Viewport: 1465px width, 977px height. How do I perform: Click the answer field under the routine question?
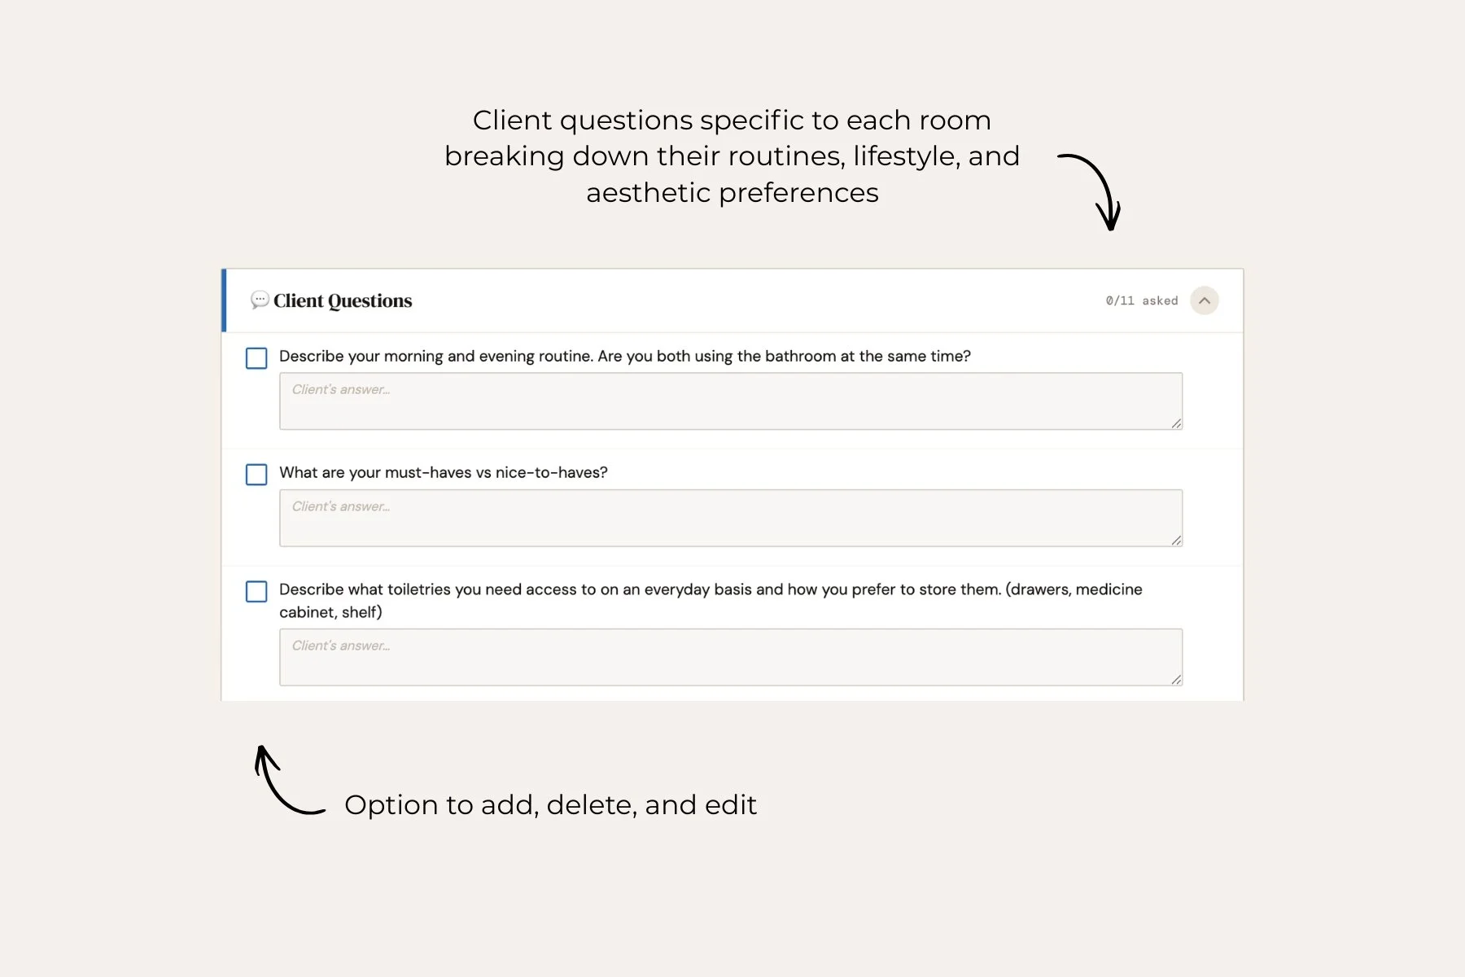click(731, 401)
